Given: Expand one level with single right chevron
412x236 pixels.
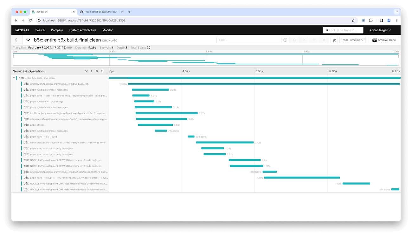Looking at the screenshot, I should pos(91,71).
